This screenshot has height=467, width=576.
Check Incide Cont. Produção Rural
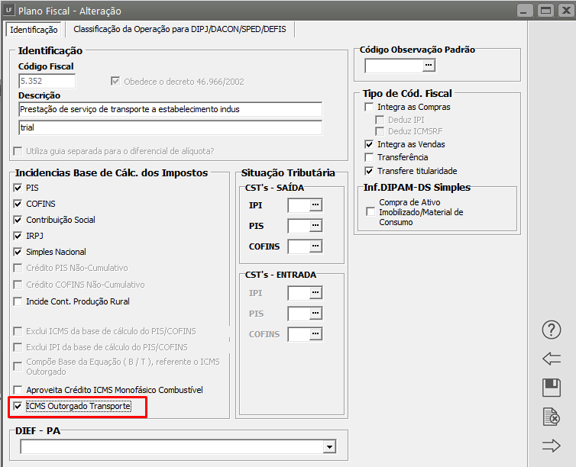tap(19, 301)
